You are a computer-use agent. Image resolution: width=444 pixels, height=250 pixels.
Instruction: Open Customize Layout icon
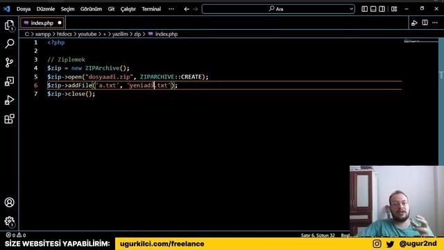(x=394, y=9)
